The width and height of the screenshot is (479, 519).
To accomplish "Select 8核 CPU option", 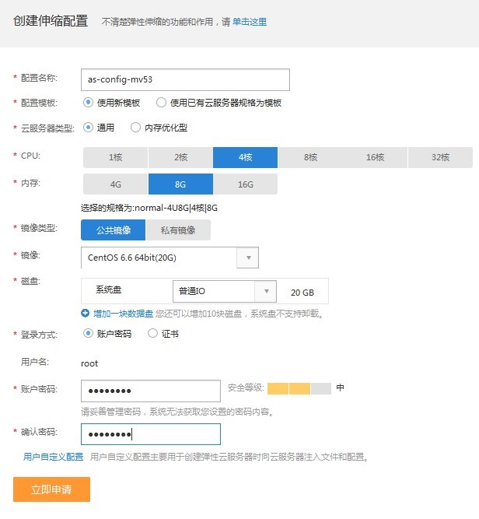I will (310, 157).
